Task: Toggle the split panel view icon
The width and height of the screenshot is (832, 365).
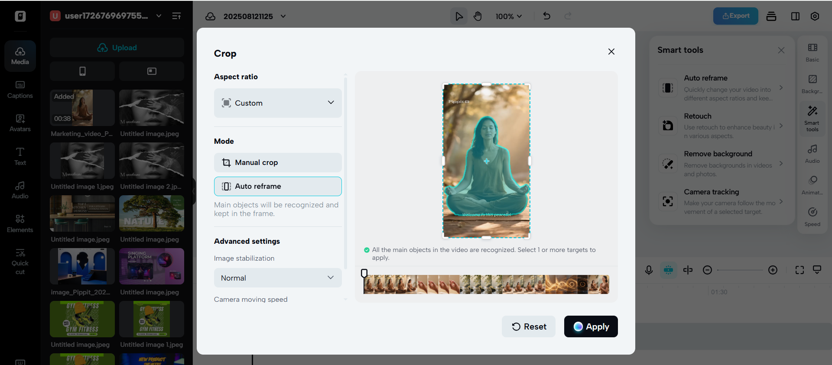Action: [795, 16]
